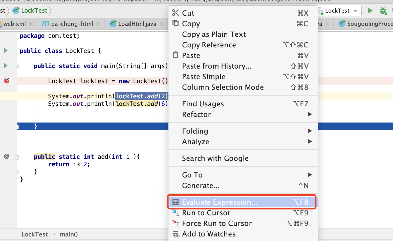
Task: Select Find Usages from the context menu
Action: click(203, 104)
